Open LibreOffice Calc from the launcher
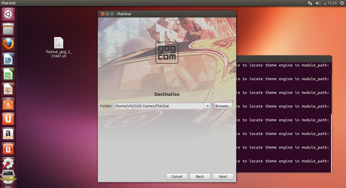Viewport: 346px width, 188px height. point(8,74)
